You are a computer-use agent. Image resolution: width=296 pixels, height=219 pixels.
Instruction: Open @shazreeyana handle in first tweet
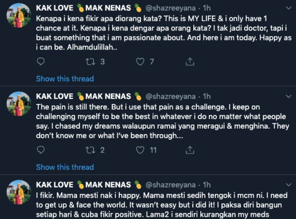(170, 8)
